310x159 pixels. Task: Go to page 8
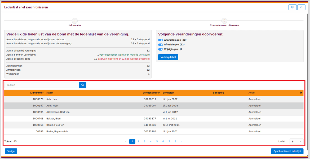pos(175,142)
